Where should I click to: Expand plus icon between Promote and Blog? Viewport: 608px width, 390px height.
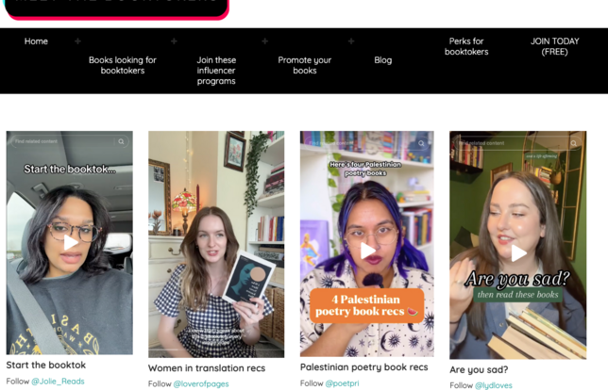click(350, 41)
